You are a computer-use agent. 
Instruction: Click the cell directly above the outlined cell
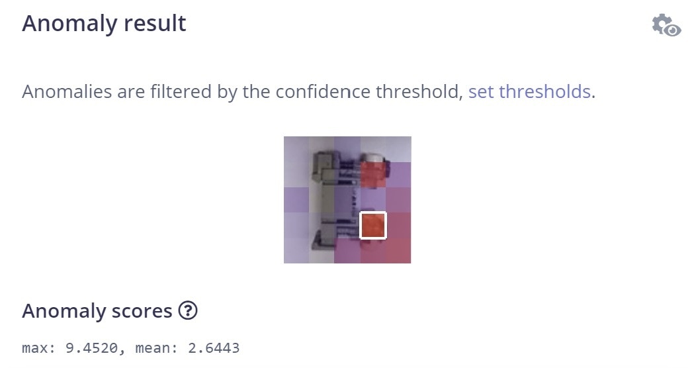(373, 200)
